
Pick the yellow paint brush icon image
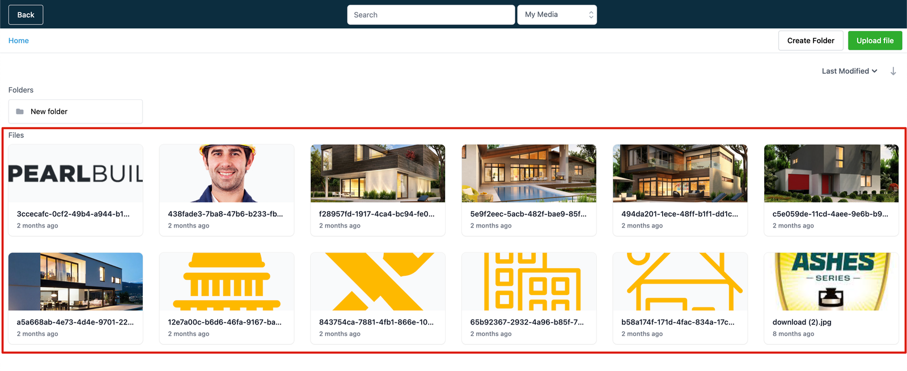click(227, 281)
